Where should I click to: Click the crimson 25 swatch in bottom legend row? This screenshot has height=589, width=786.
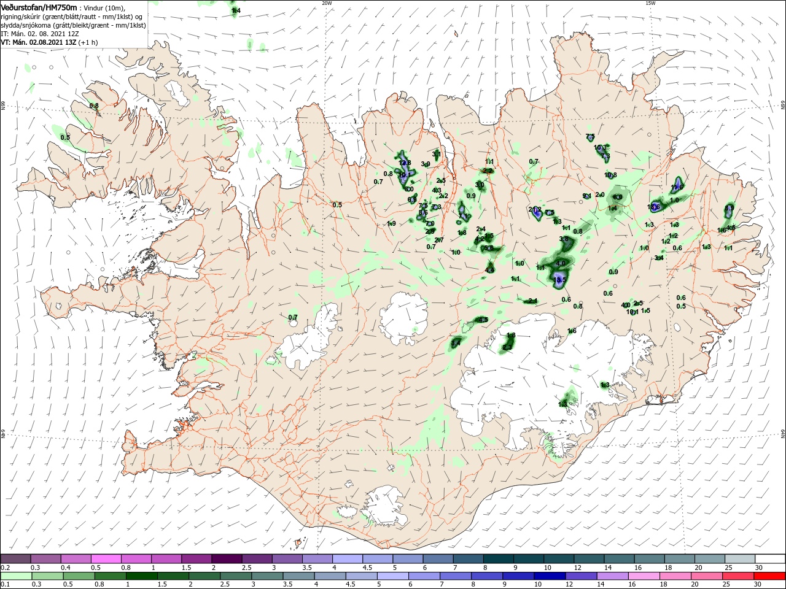pyautogui.click(x=739, y=577)
